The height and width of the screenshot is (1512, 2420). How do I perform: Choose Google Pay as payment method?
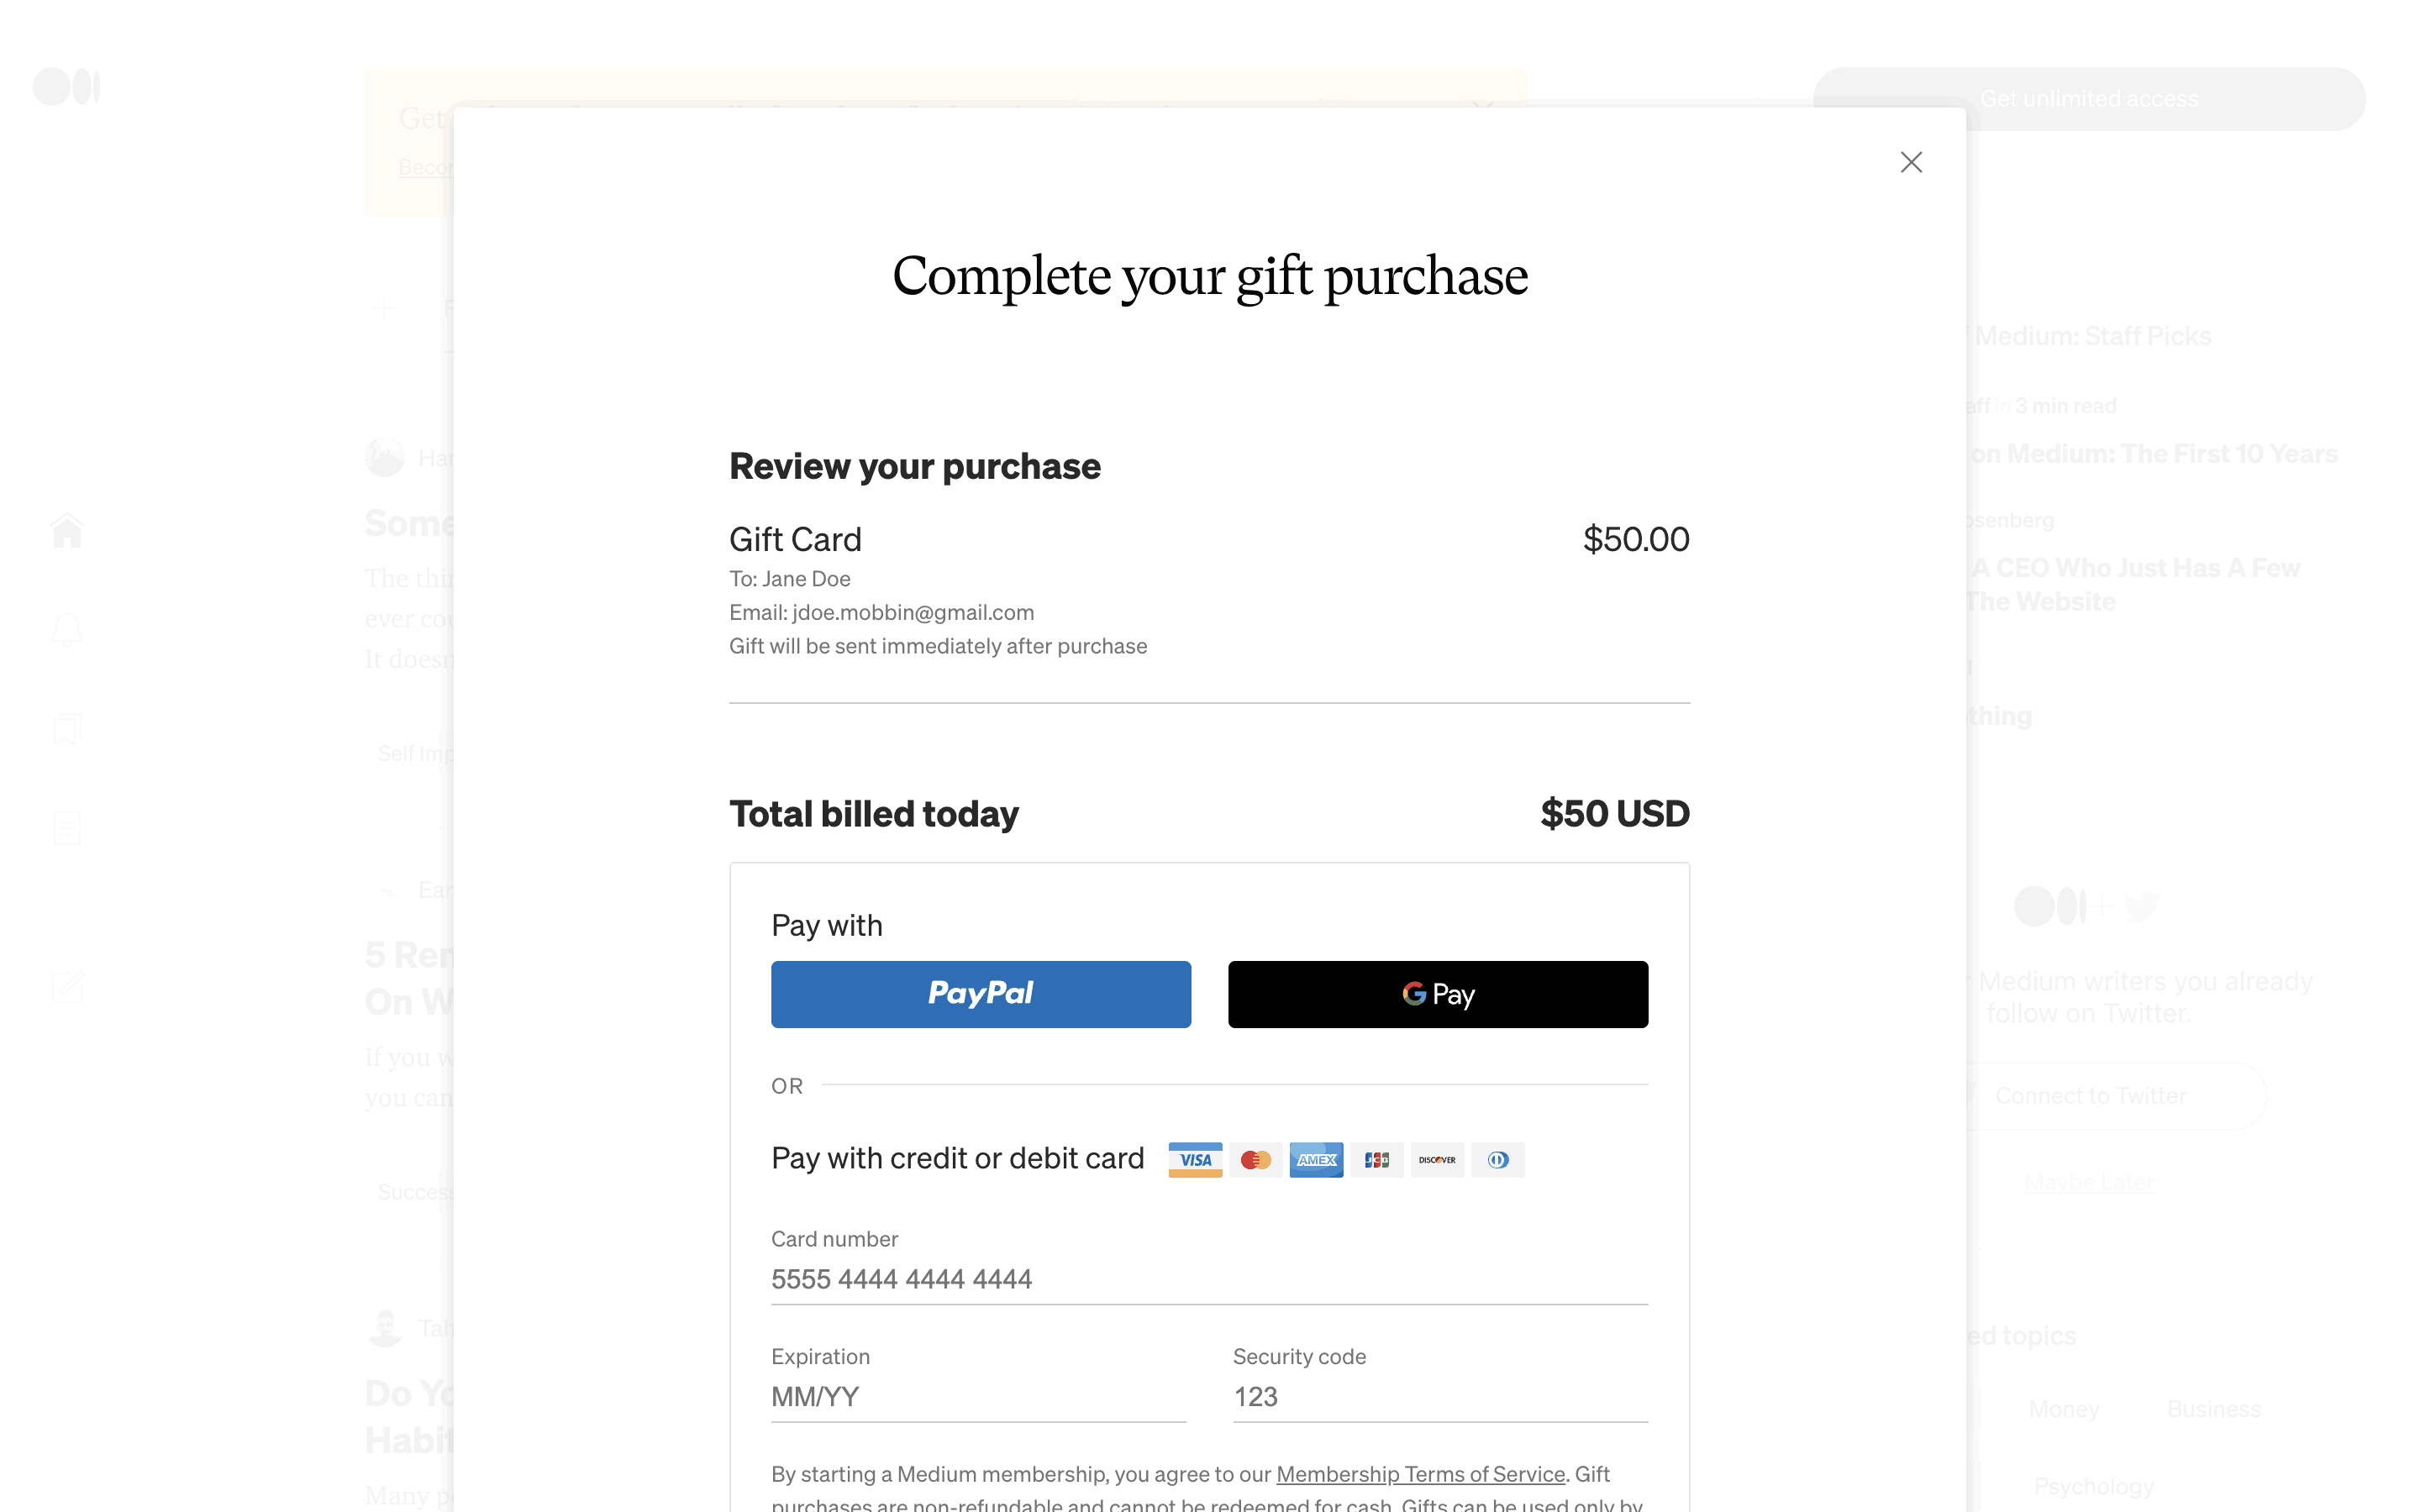(1437, 994)
